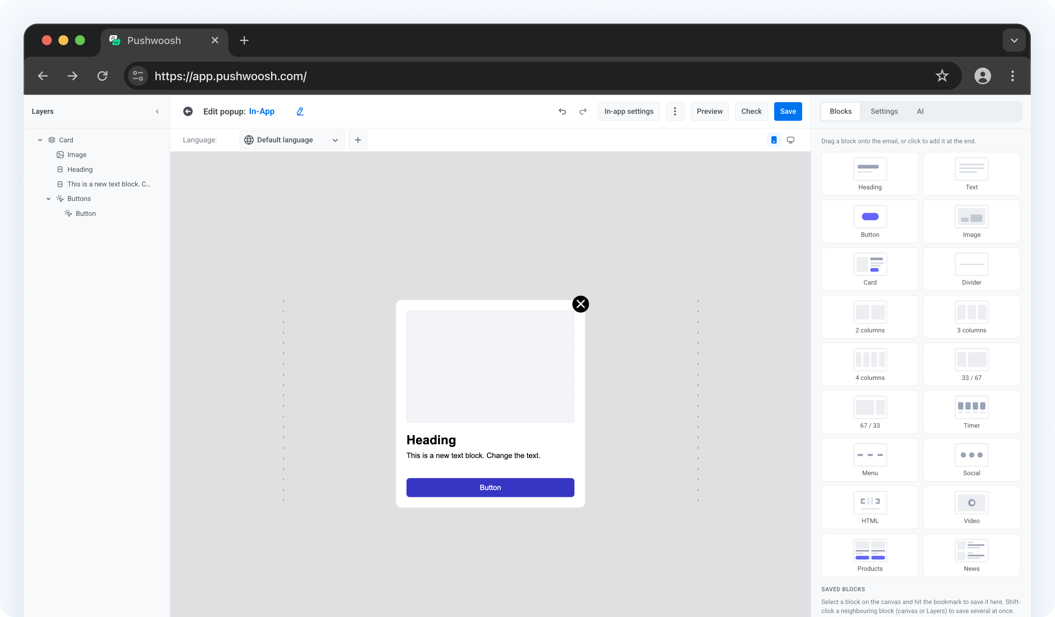The image size is (1055, 617).
Task: Add the Divider block
Action: tap(971, 269)
